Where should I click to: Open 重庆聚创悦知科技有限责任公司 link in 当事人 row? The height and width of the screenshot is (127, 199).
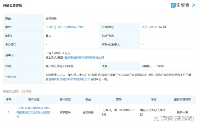click(84, 58)
